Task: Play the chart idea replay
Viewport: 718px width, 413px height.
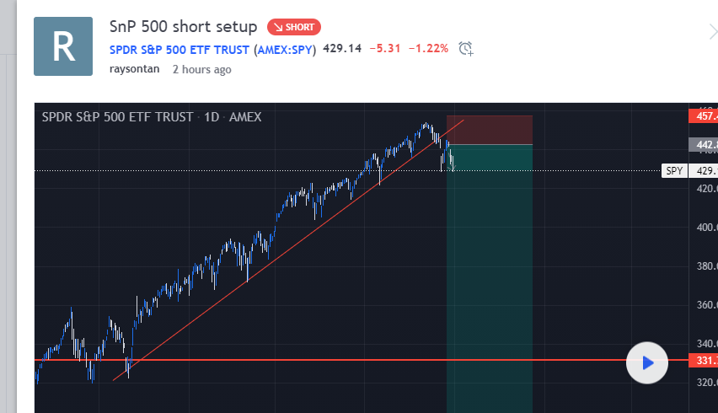Action: [647, 362]
